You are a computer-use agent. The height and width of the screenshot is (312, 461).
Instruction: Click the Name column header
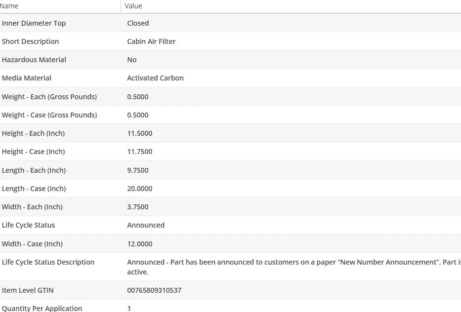tap(10, 6)
